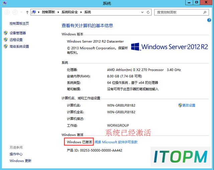Select 控制面板 breadcrumb in address bar
Image resolution: width=214 pixels, height=170 pixels.
[48, 12]
